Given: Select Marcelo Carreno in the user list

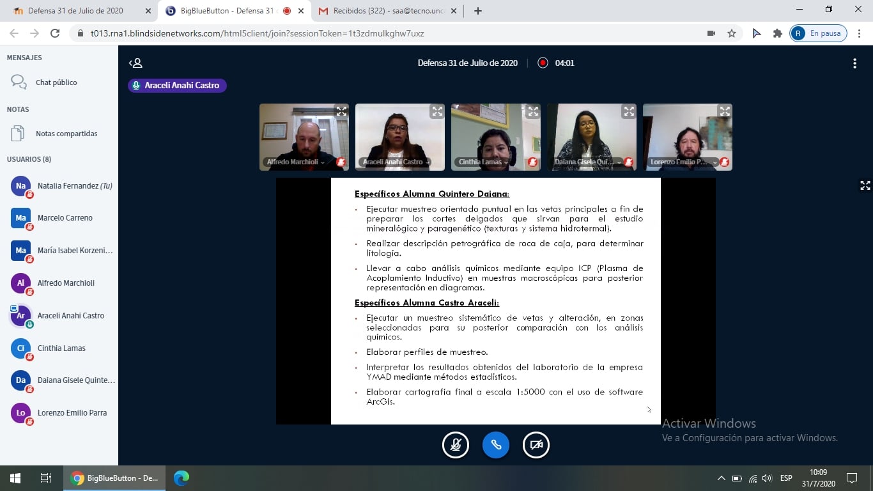Looking at the screenshot, I should pos(65,218).
